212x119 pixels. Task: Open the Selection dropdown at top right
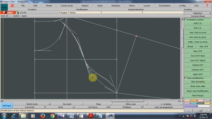[198, 13]
